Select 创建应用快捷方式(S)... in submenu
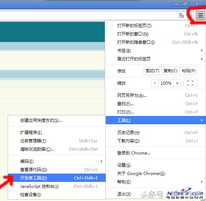206x201 pixels. click(x=57, y=120)
